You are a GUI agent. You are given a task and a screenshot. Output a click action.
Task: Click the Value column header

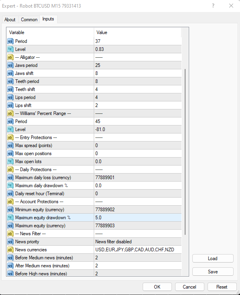pos(138,32)
